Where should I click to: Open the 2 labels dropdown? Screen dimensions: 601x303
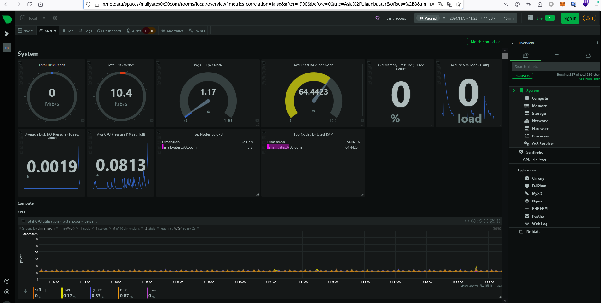point(152,228)
